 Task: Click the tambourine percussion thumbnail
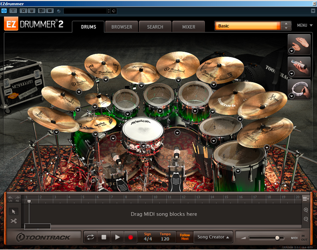pos(299,90)
